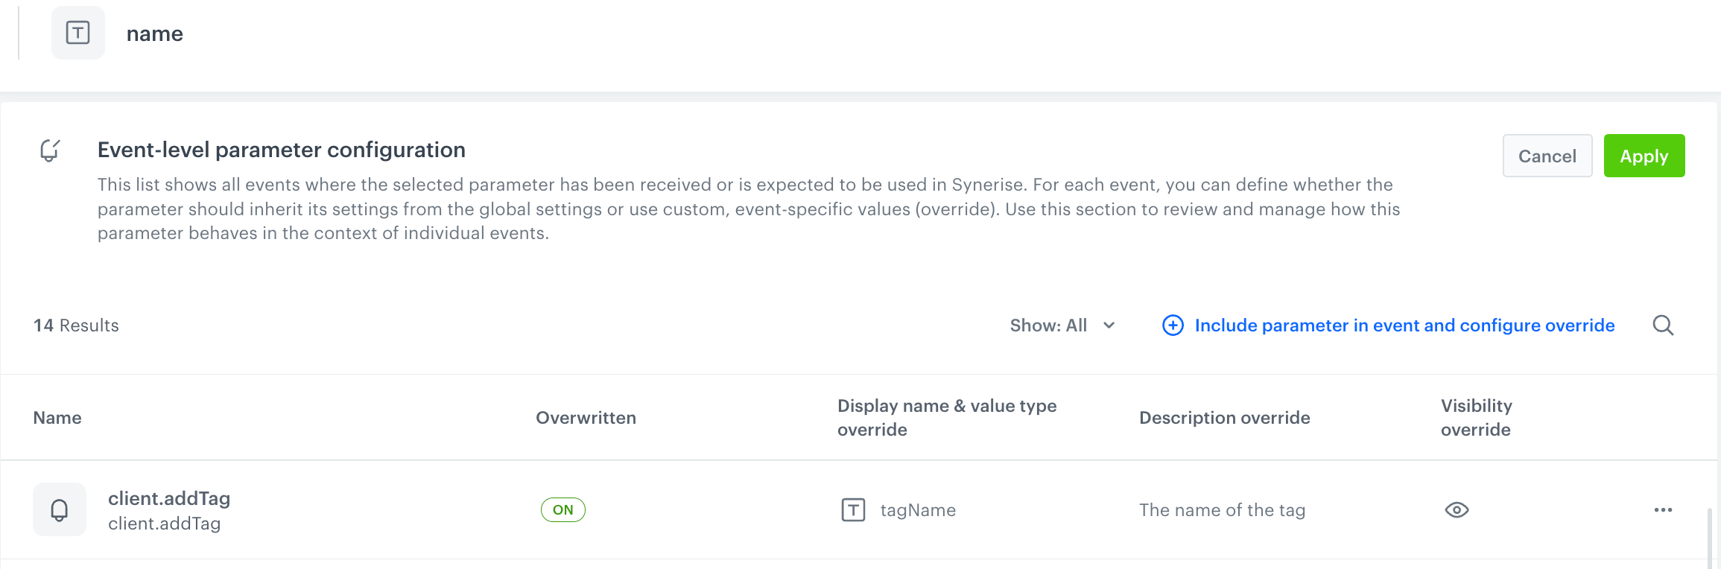Image resolution: width=1721 pixels, height=569 pixels.
Task: Click the plus circle icon to include parameter
Action: click(x=1173, y=325)
